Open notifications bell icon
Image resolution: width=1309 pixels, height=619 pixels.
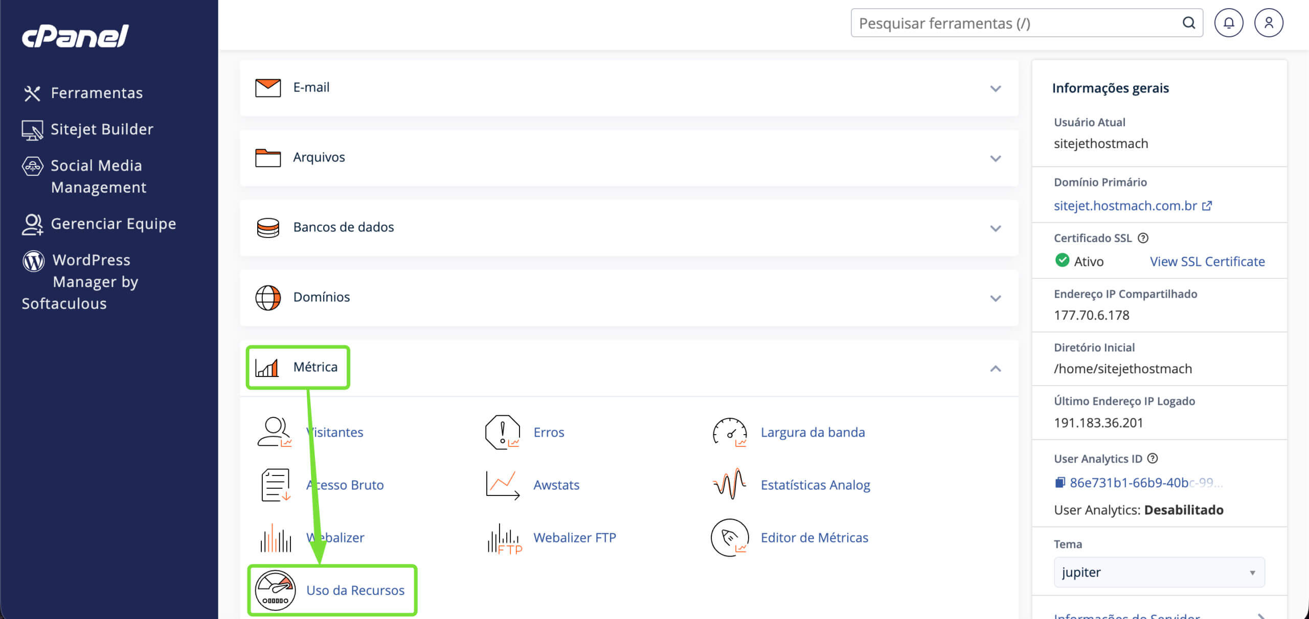[x=1228, y=23]
